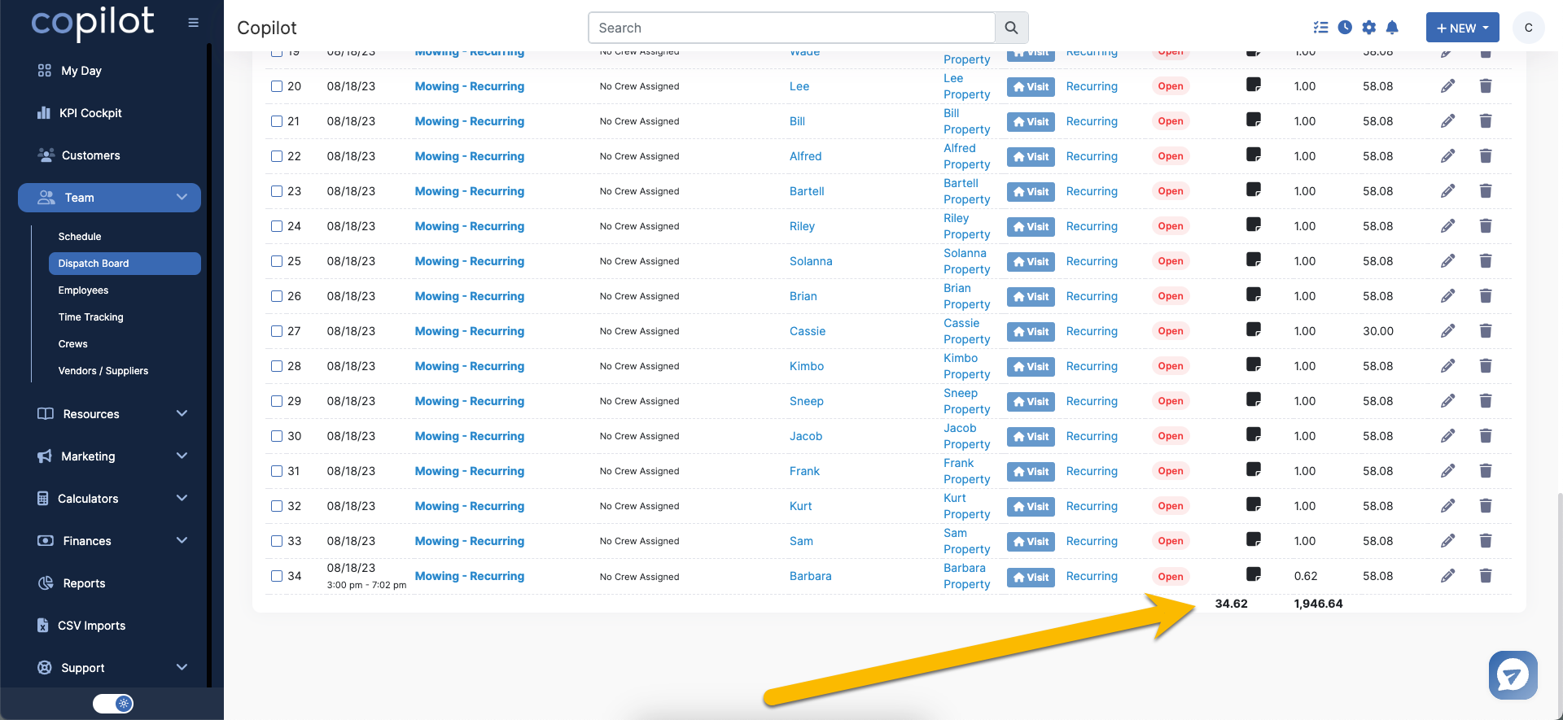Viewport: 1563px width, 720px height.
Task: Focus the Search input field
Action: pos(791,28)
